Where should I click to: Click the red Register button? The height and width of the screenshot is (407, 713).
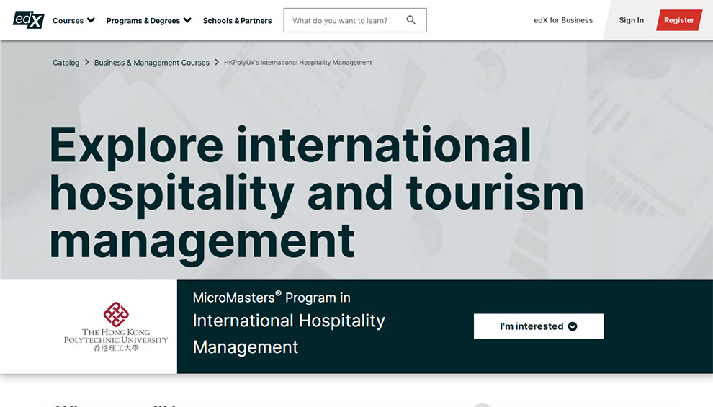click(679, 20)
